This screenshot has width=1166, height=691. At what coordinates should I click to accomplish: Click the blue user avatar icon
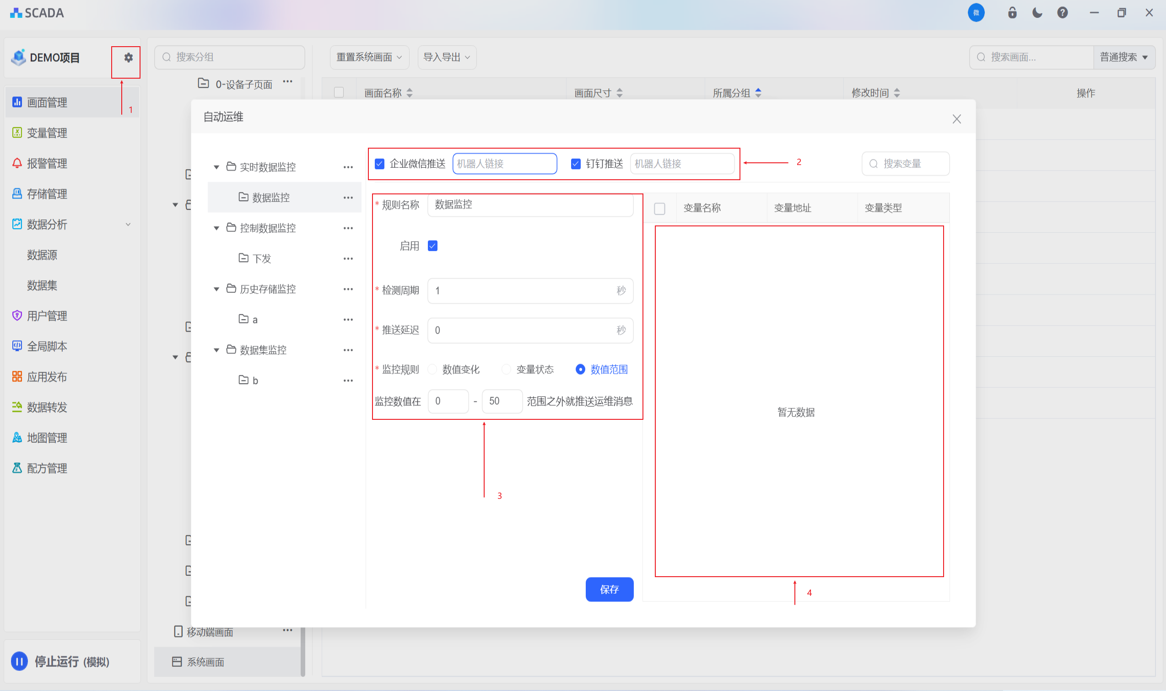point(976,12)
